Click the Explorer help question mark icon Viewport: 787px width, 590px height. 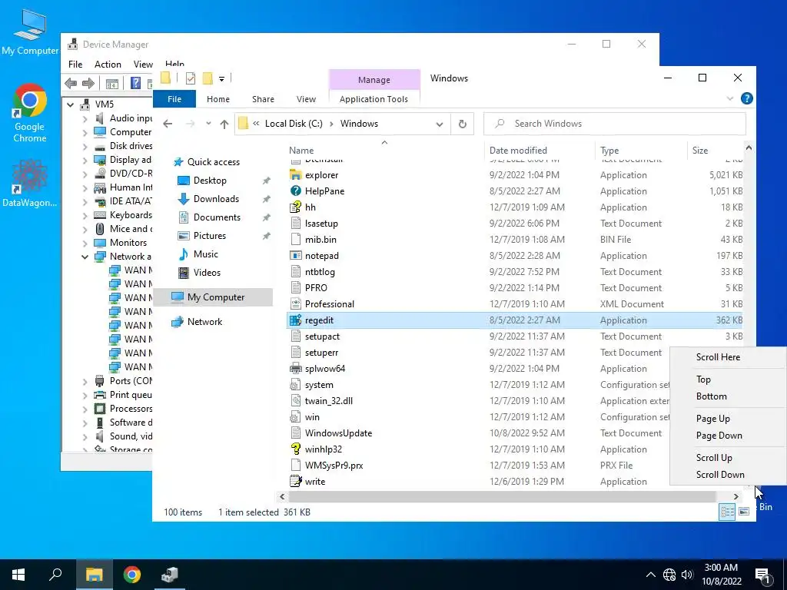(746, 99)
